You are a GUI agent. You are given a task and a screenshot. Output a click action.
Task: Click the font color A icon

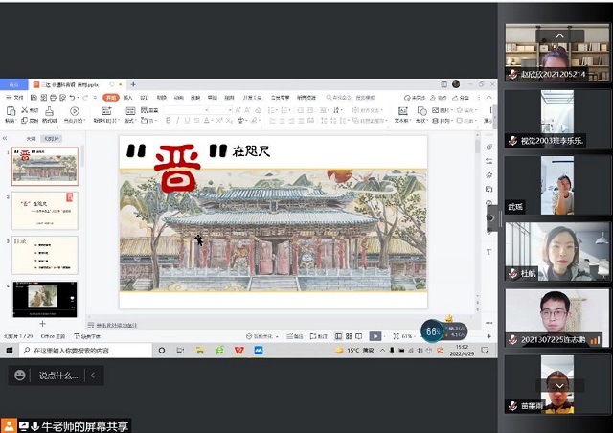207,121
